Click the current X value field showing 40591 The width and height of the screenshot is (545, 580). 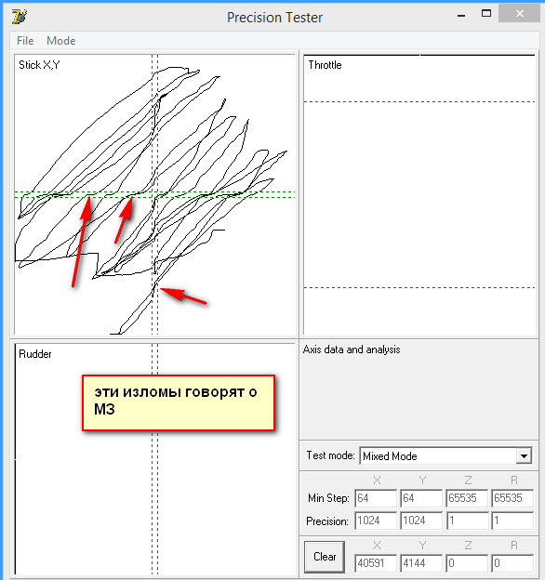click(376, 563)
